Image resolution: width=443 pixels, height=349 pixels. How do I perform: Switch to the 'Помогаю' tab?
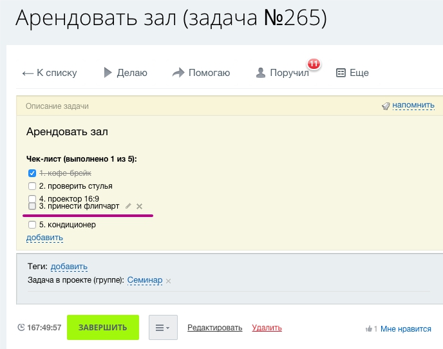(201, 73)
